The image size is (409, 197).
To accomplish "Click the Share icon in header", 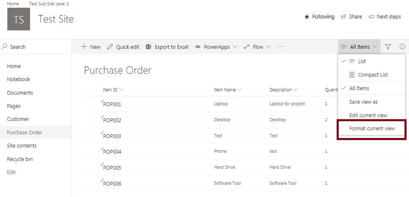I will point(344,17).
